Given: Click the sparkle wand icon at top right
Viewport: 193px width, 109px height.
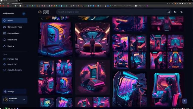Looking at the screenshot, I should 182,12.
